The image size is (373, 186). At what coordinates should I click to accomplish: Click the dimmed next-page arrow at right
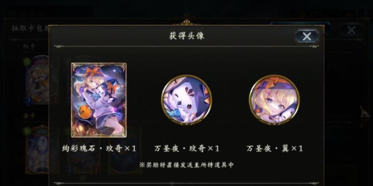point(365,116)
